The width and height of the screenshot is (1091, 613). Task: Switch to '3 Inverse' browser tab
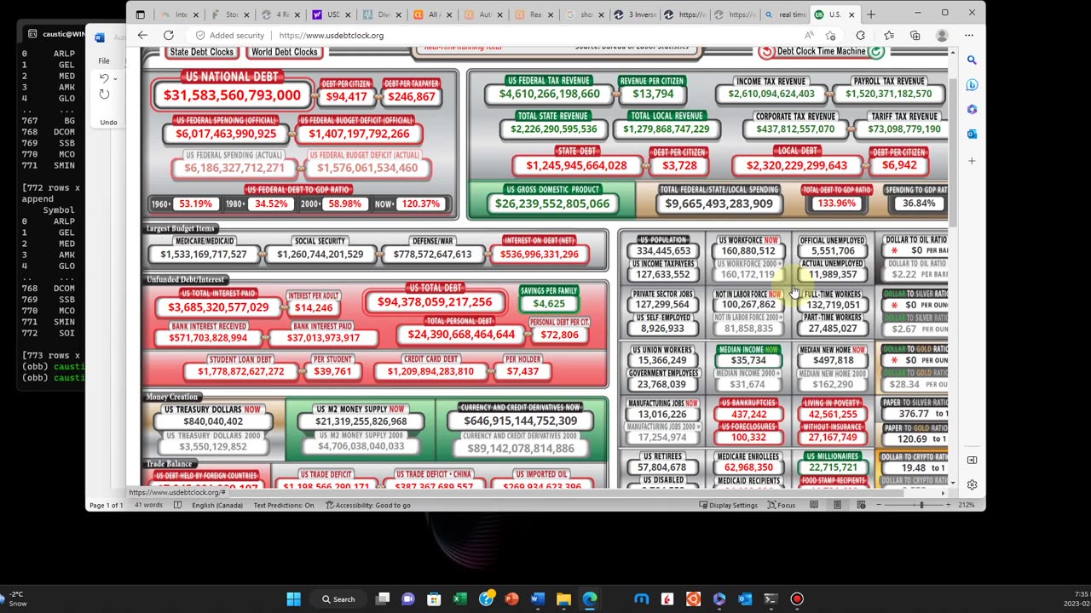coord(636,14)
